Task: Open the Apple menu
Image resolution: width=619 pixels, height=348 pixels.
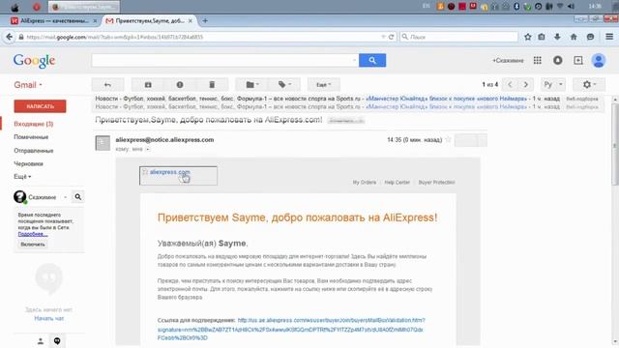Action: (15, 7)
